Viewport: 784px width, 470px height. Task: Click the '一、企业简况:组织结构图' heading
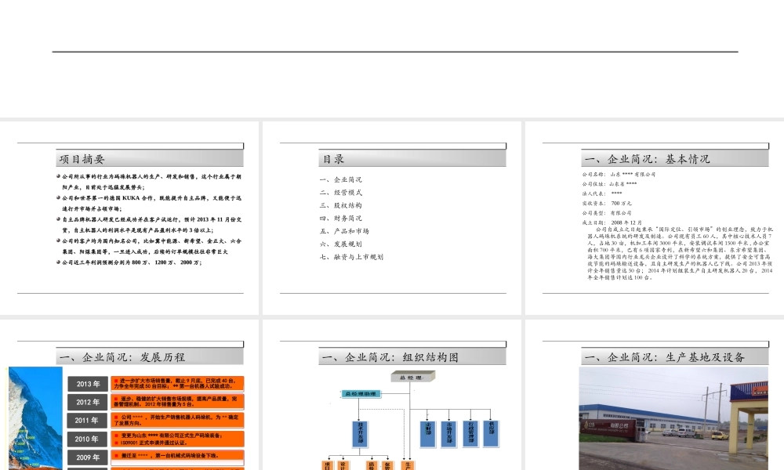390,357
